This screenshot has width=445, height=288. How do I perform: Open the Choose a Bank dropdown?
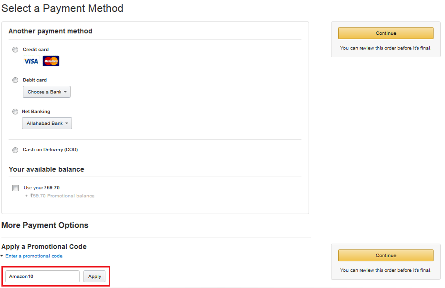pyautogui.click(x=47, y=92)
